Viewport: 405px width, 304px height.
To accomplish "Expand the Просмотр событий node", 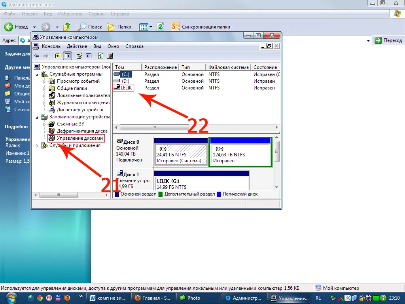I will 44,82.
